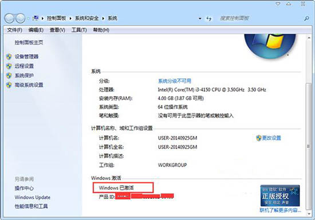Open Windows Update link

[32, 197]
